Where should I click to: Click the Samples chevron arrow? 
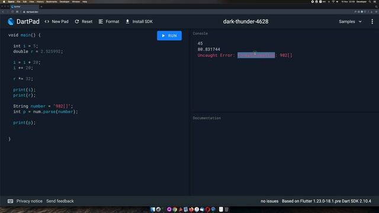tap(360, 21)
